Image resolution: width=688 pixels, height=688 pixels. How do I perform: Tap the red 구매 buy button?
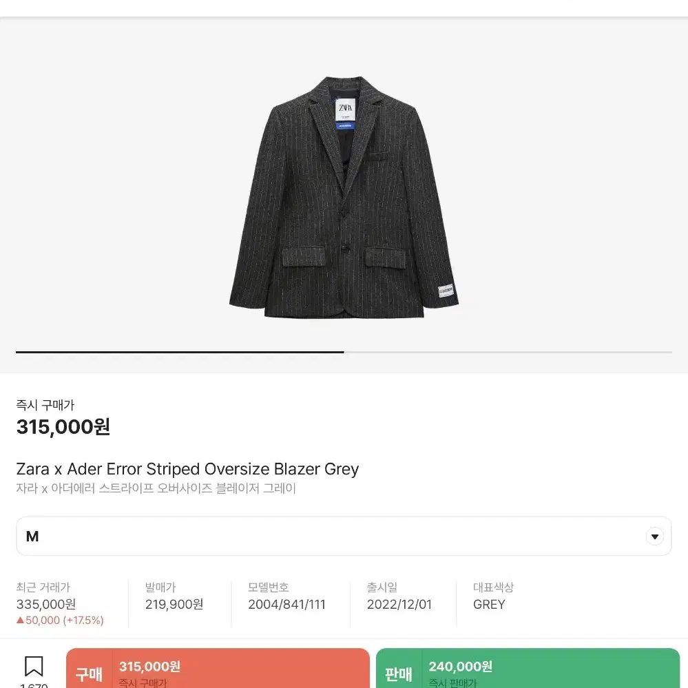[218, 668]
